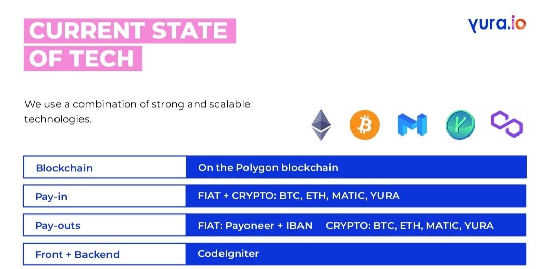The image size is (550, 269).
Task: Click the word 'technologies.' in the description
Action: pos(58,119)
